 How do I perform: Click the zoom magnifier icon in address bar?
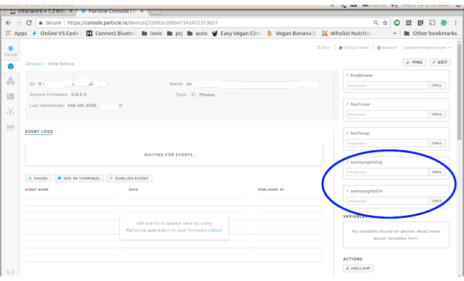[x=376, y=23]
